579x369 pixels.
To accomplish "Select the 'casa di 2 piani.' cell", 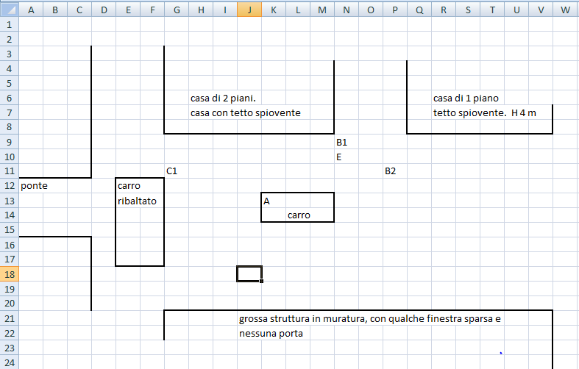I will [x=223, y=98].
